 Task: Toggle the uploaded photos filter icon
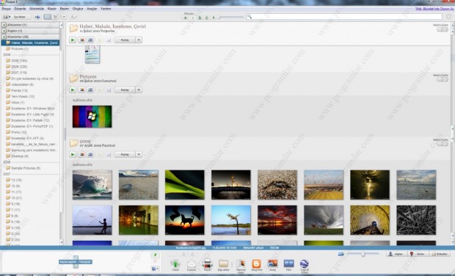(x=193, y=18)
